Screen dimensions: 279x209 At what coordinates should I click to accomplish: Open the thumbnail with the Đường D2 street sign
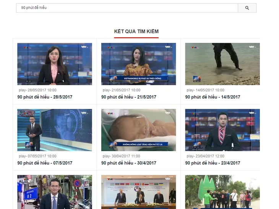click(x=55, y=192)
